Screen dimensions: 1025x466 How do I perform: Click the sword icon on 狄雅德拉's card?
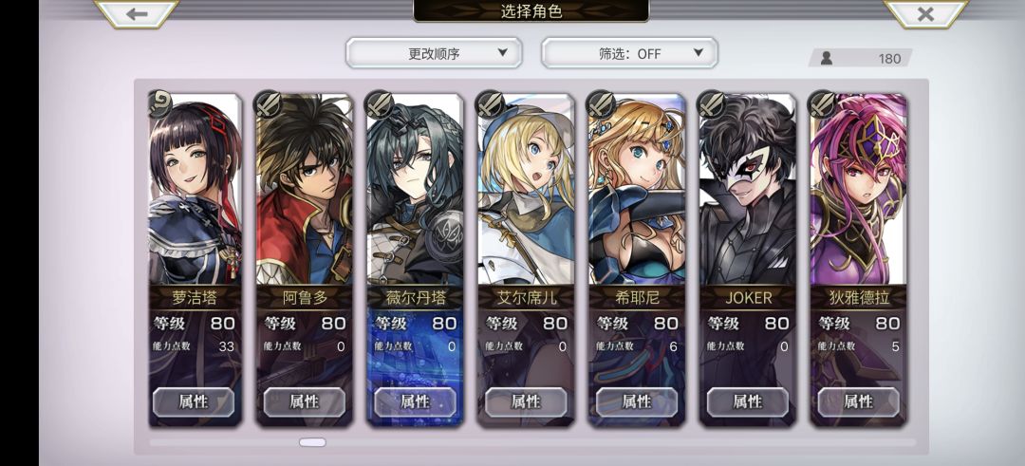[822, 103]
